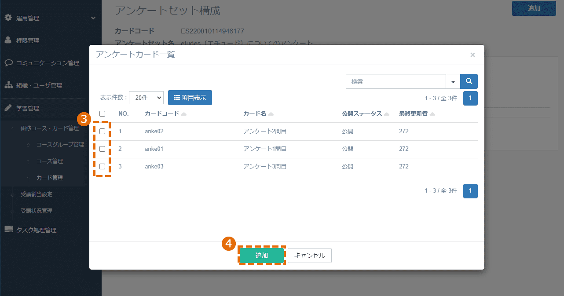Click card name アンケート1問目

pyautogui.click(x=265, y=149)
